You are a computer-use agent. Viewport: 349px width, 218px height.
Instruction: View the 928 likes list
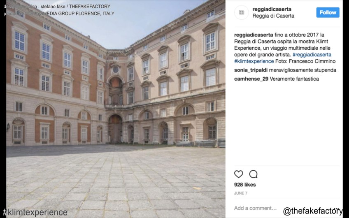coord(245,185)
